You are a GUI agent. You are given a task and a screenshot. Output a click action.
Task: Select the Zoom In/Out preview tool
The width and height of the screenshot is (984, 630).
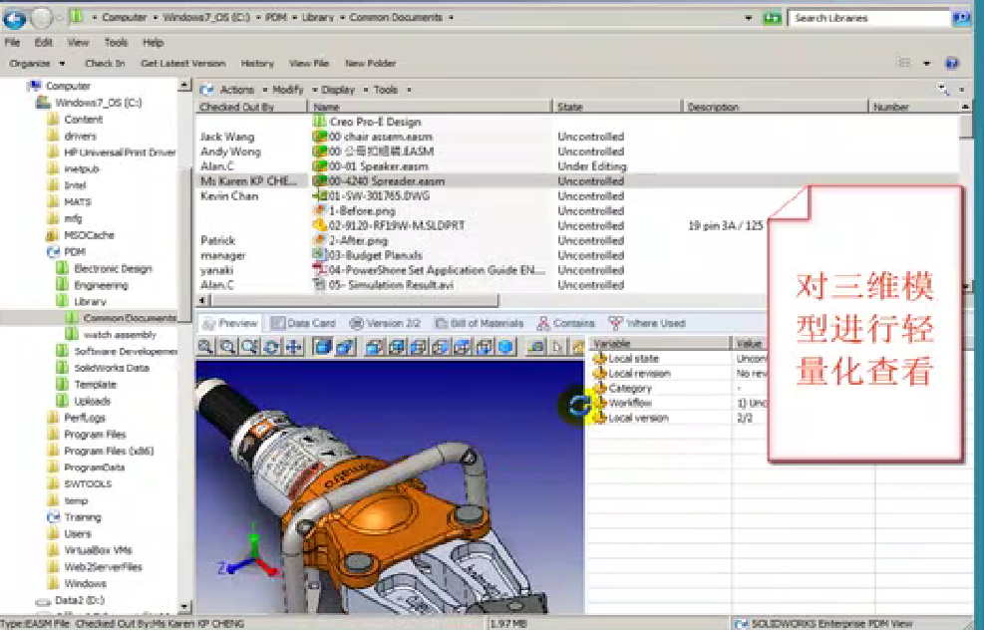coord(249,346)
